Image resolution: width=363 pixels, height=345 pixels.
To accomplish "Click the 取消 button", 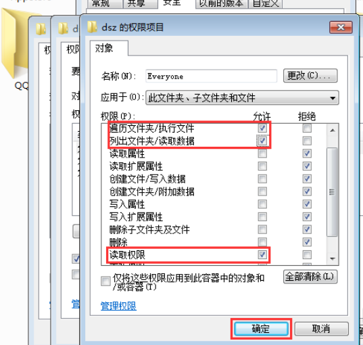I will click(x=321, y=329).
